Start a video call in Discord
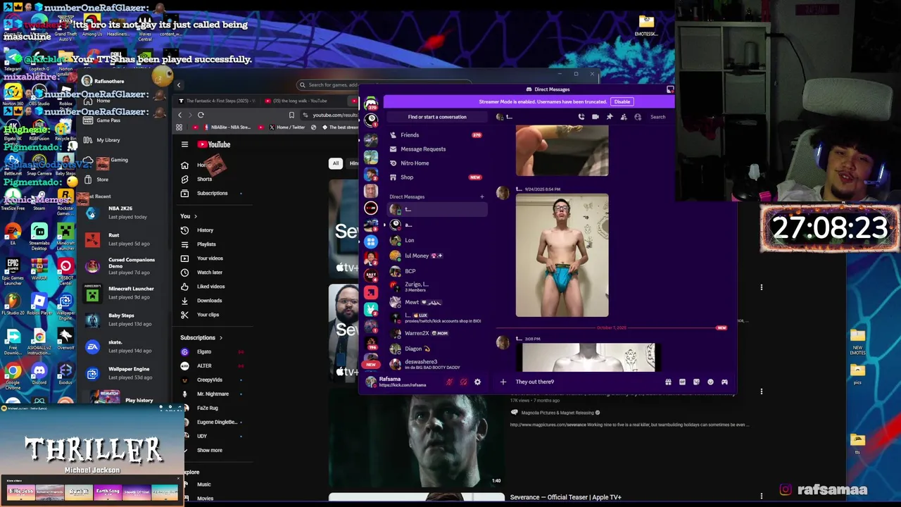 pyautogui.click(x=596, y=117)
